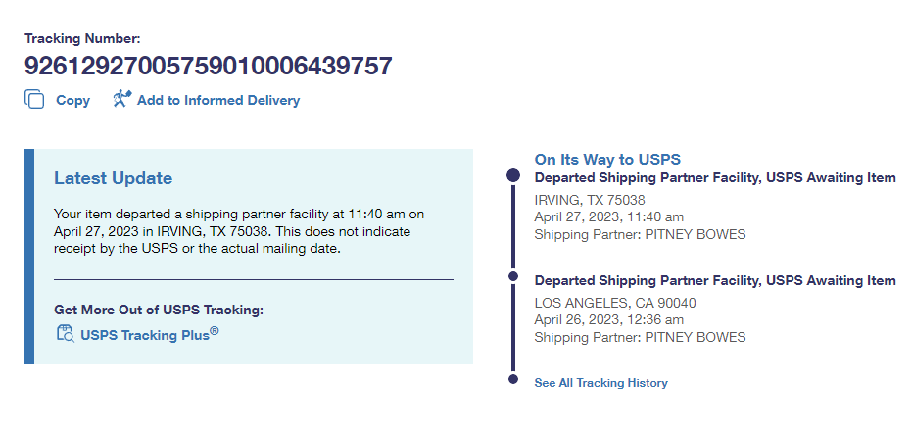Open the USPS Tracking Plus link
Viewport: 912px width, 431px height.
[149, 334]
